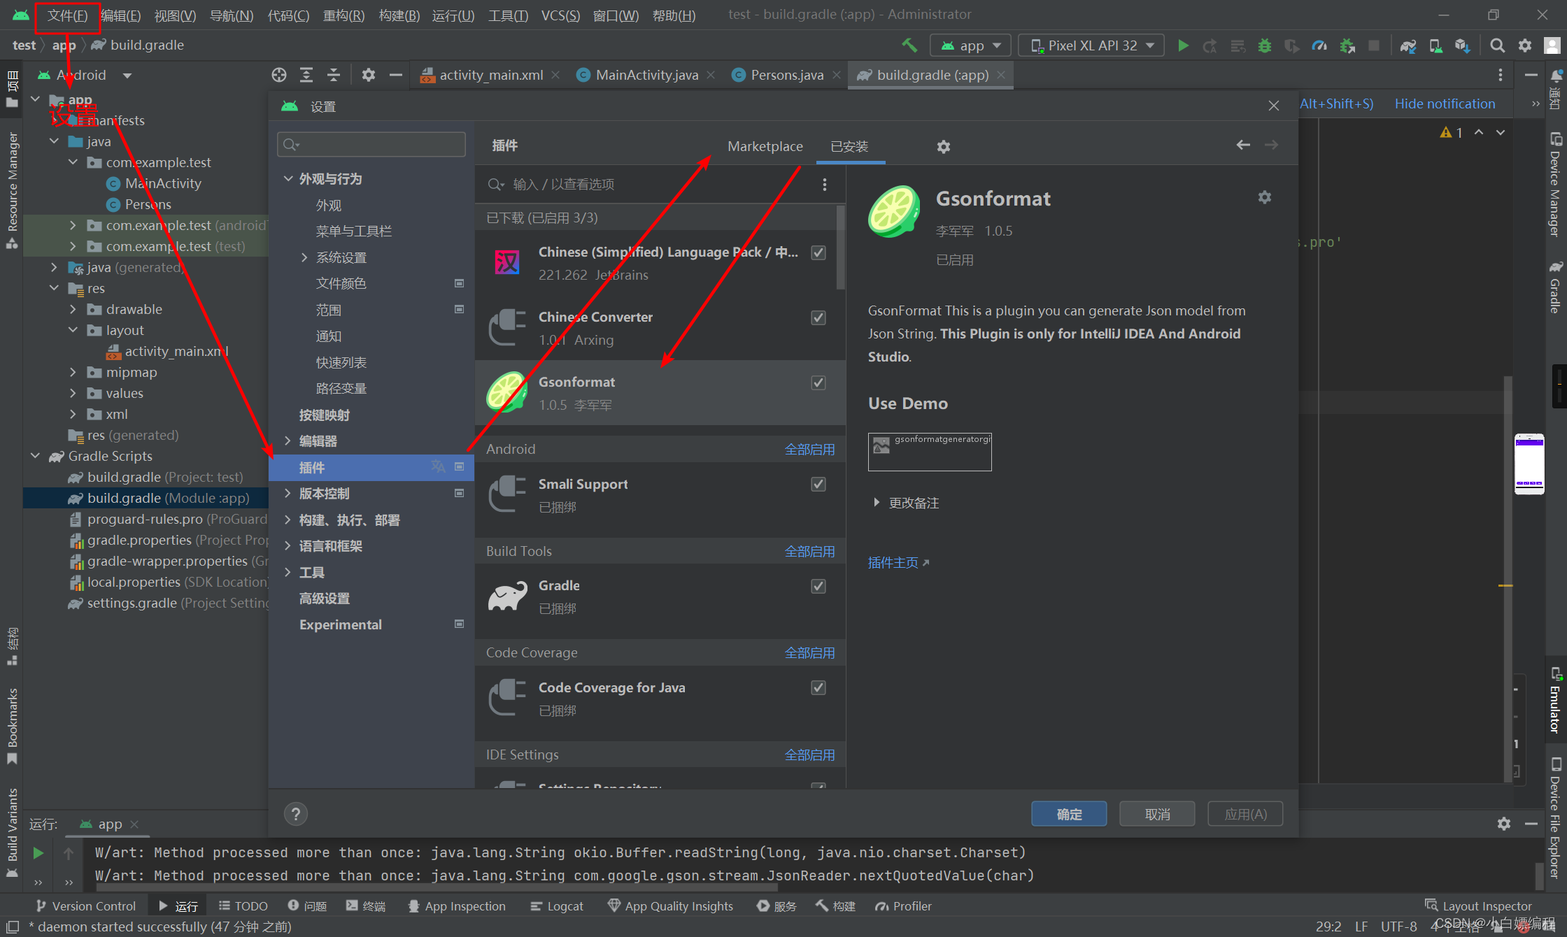Disable the Chinese Converter plugin checkbox
1567x937 pixels.
[x=818, y=317]
